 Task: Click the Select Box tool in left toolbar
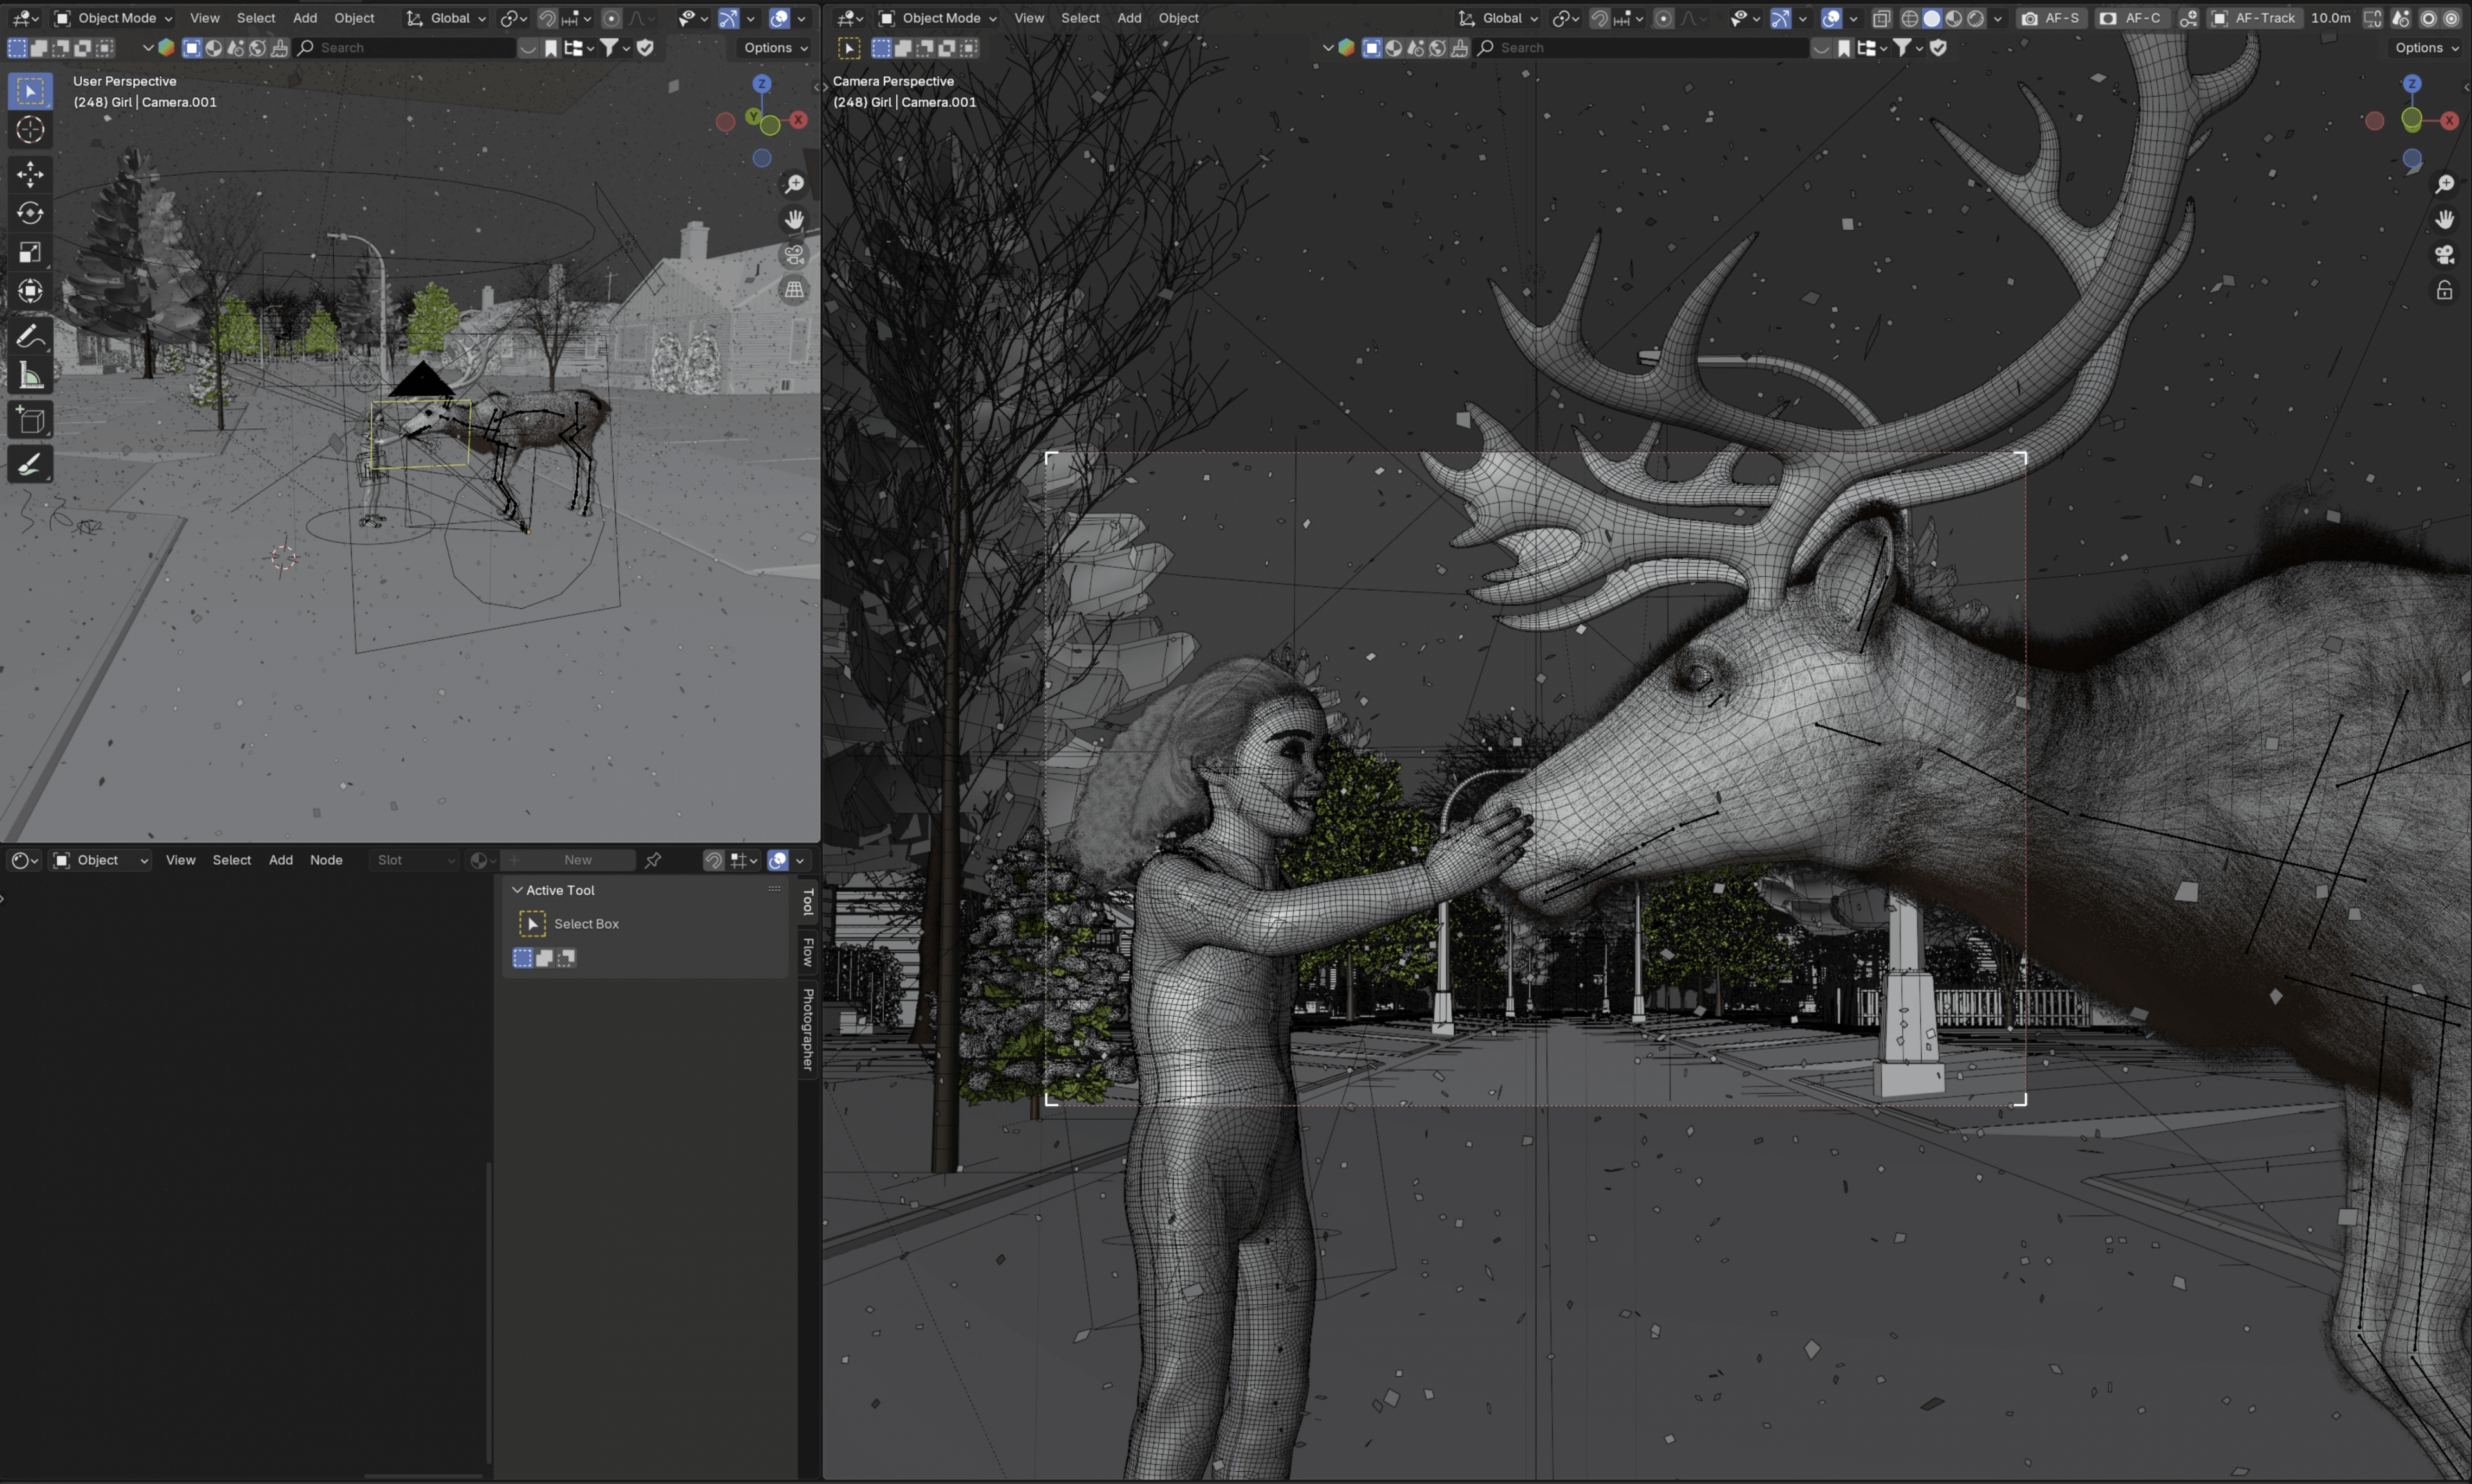30,91
